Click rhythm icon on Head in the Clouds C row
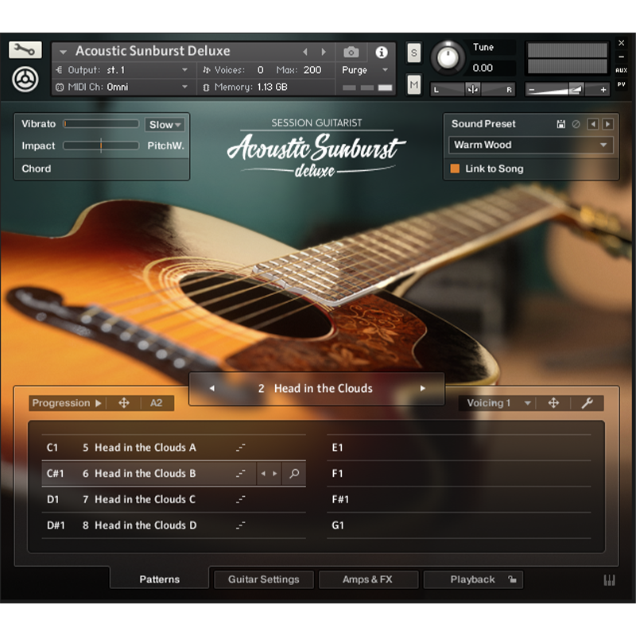Screen dimensions: 636x636 (x=241, y=499)
